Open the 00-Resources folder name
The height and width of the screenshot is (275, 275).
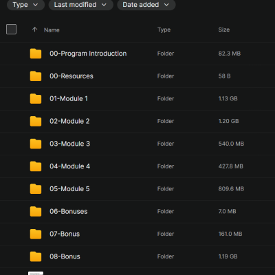(71, 76)
